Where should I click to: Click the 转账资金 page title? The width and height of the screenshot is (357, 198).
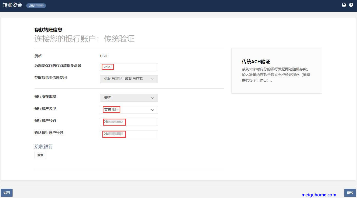pyautogui.click(x=12, y=5)
